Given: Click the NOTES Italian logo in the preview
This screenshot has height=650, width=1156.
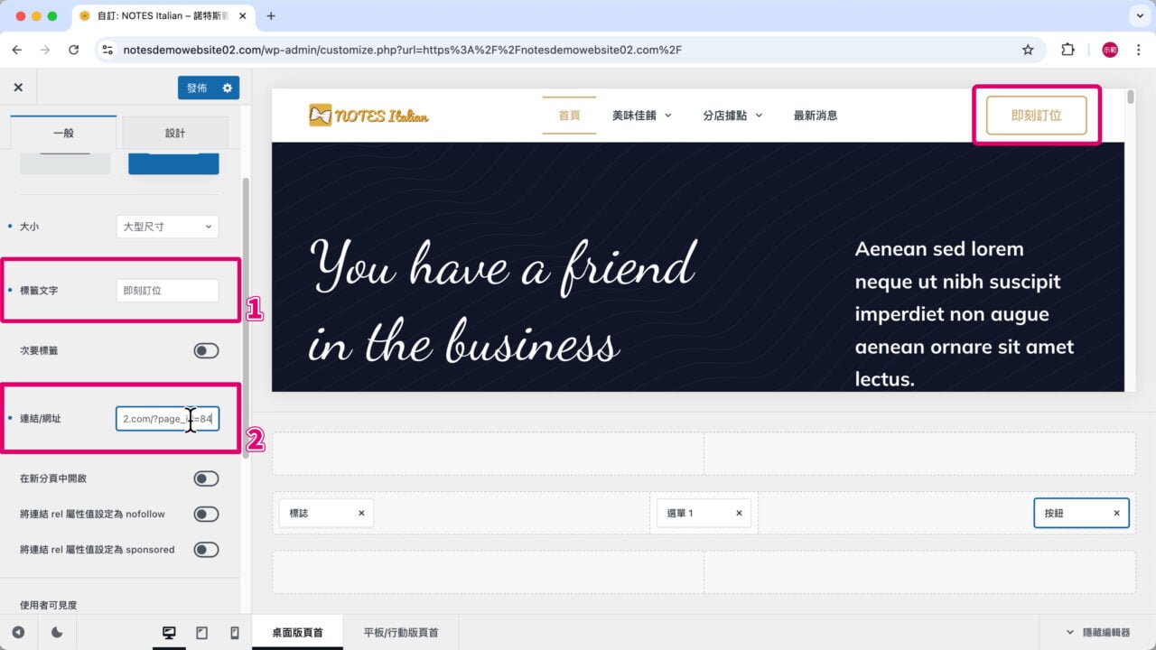Looking at the screenshot, I should point(367,116).
